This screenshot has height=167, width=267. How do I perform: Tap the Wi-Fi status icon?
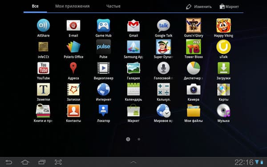click(257, 162)
